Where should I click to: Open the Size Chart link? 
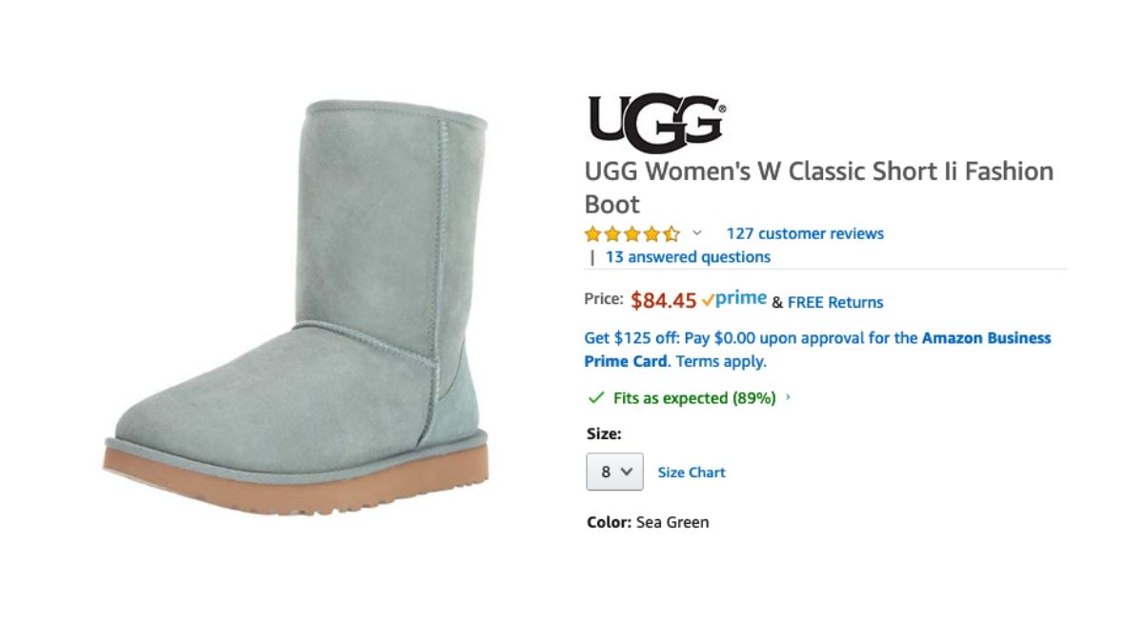(692, 472)
